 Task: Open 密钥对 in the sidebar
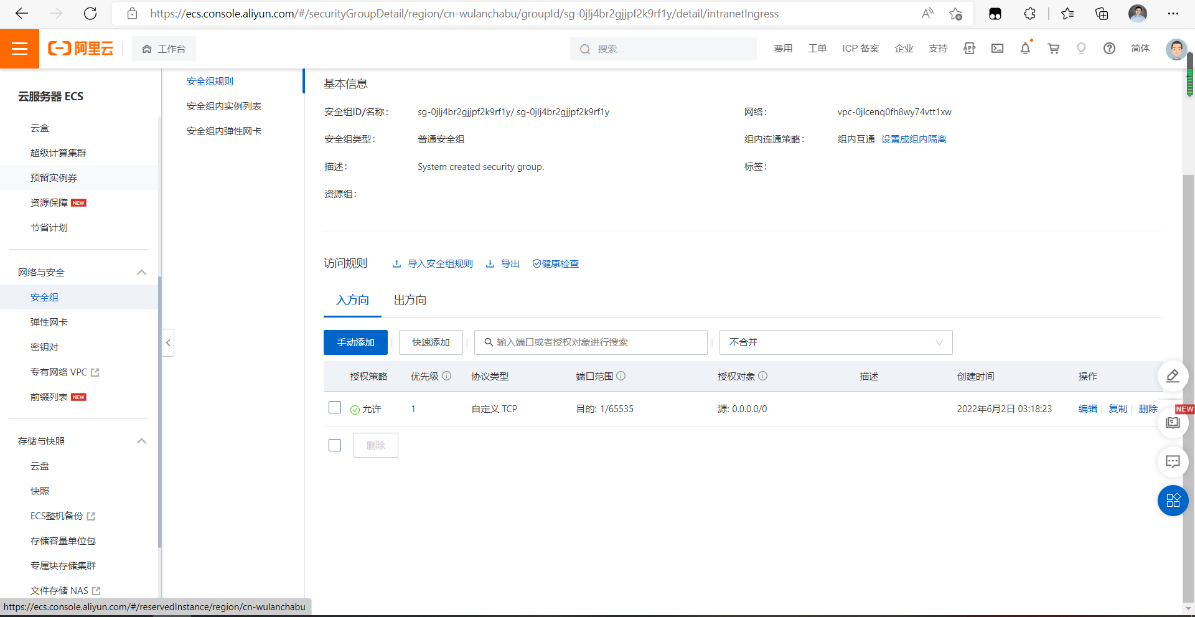click(x=44, y=347)
